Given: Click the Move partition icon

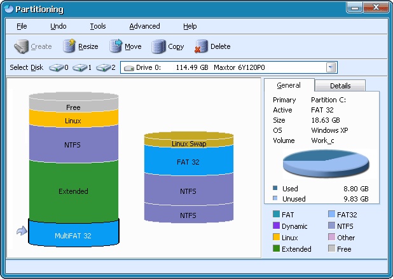Looking at the screenshot, I should tap(116, 46).
